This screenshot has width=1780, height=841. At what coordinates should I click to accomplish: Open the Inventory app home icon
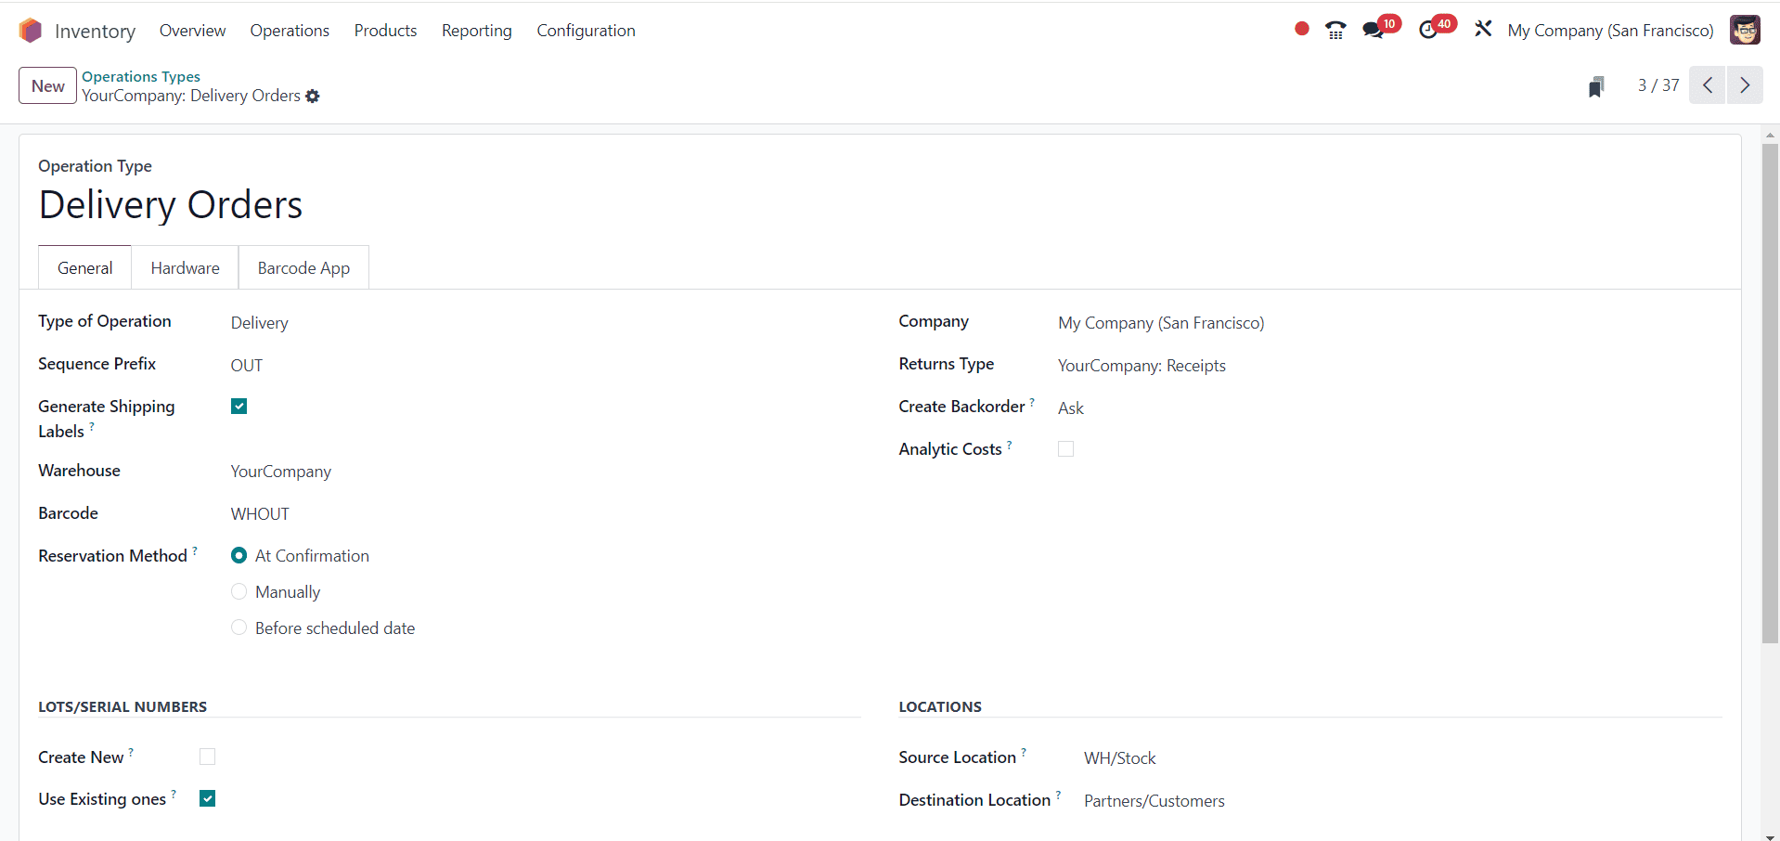pyautogui.click(x=30, y=30)
